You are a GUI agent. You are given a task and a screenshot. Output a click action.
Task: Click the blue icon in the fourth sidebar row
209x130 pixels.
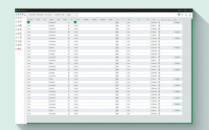point(21,25)
